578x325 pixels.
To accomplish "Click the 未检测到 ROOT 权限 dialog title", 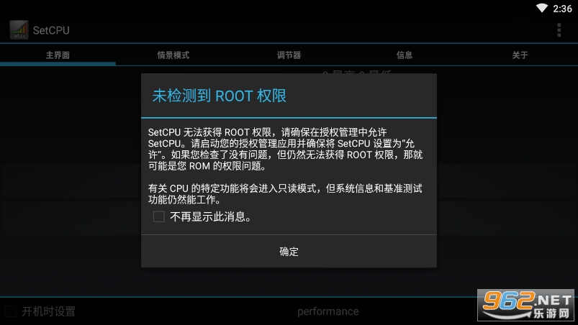I will coord(220,96).
